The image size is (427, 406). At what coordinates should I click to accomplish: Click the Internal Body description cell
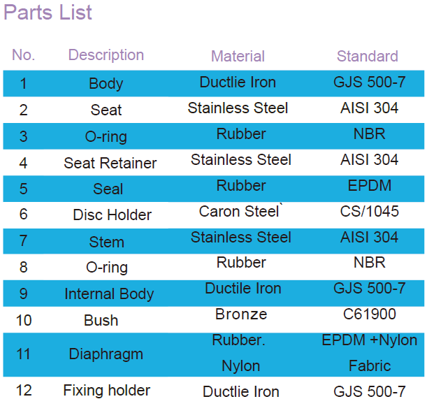(109, 294)
